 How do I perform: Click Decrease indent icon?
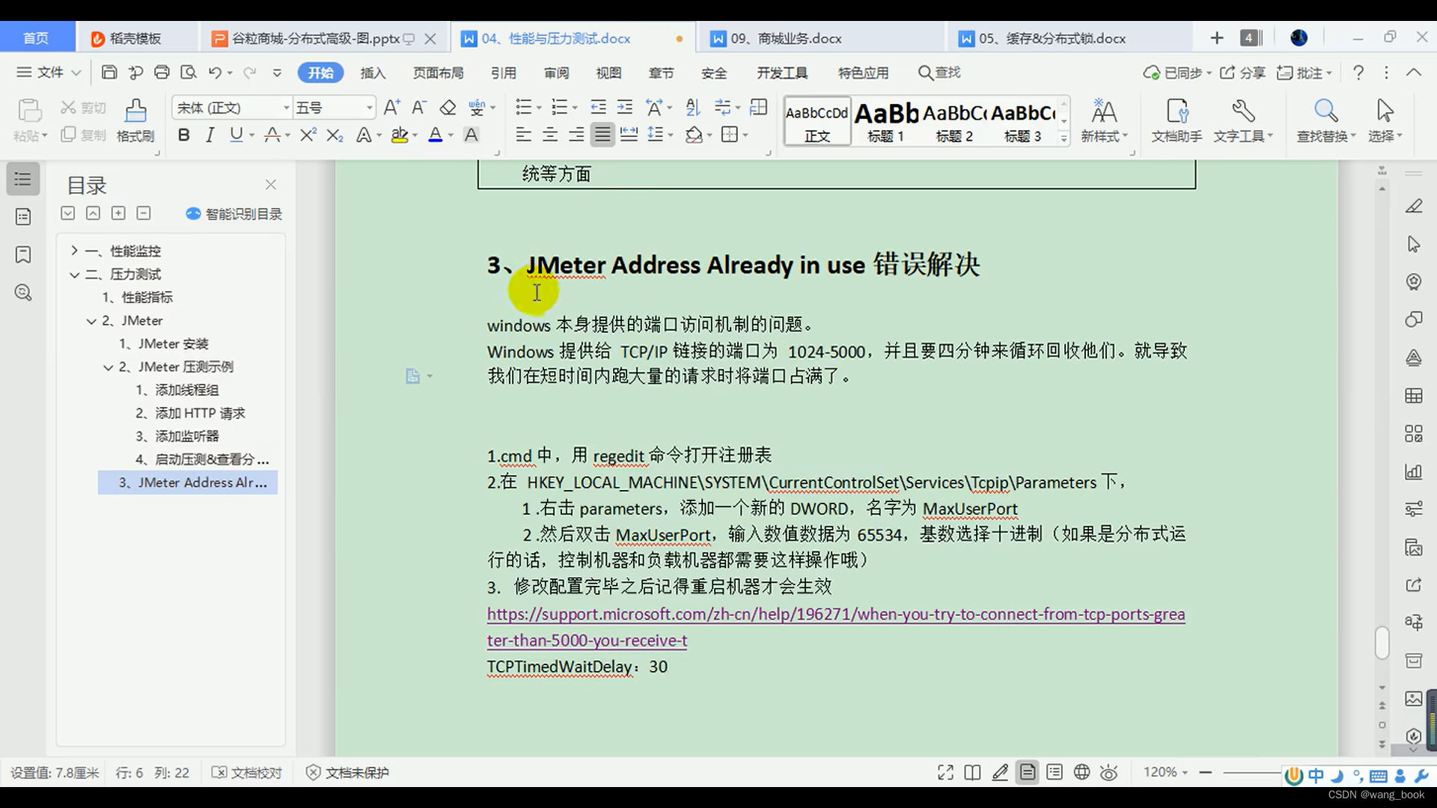coord(598,108)
